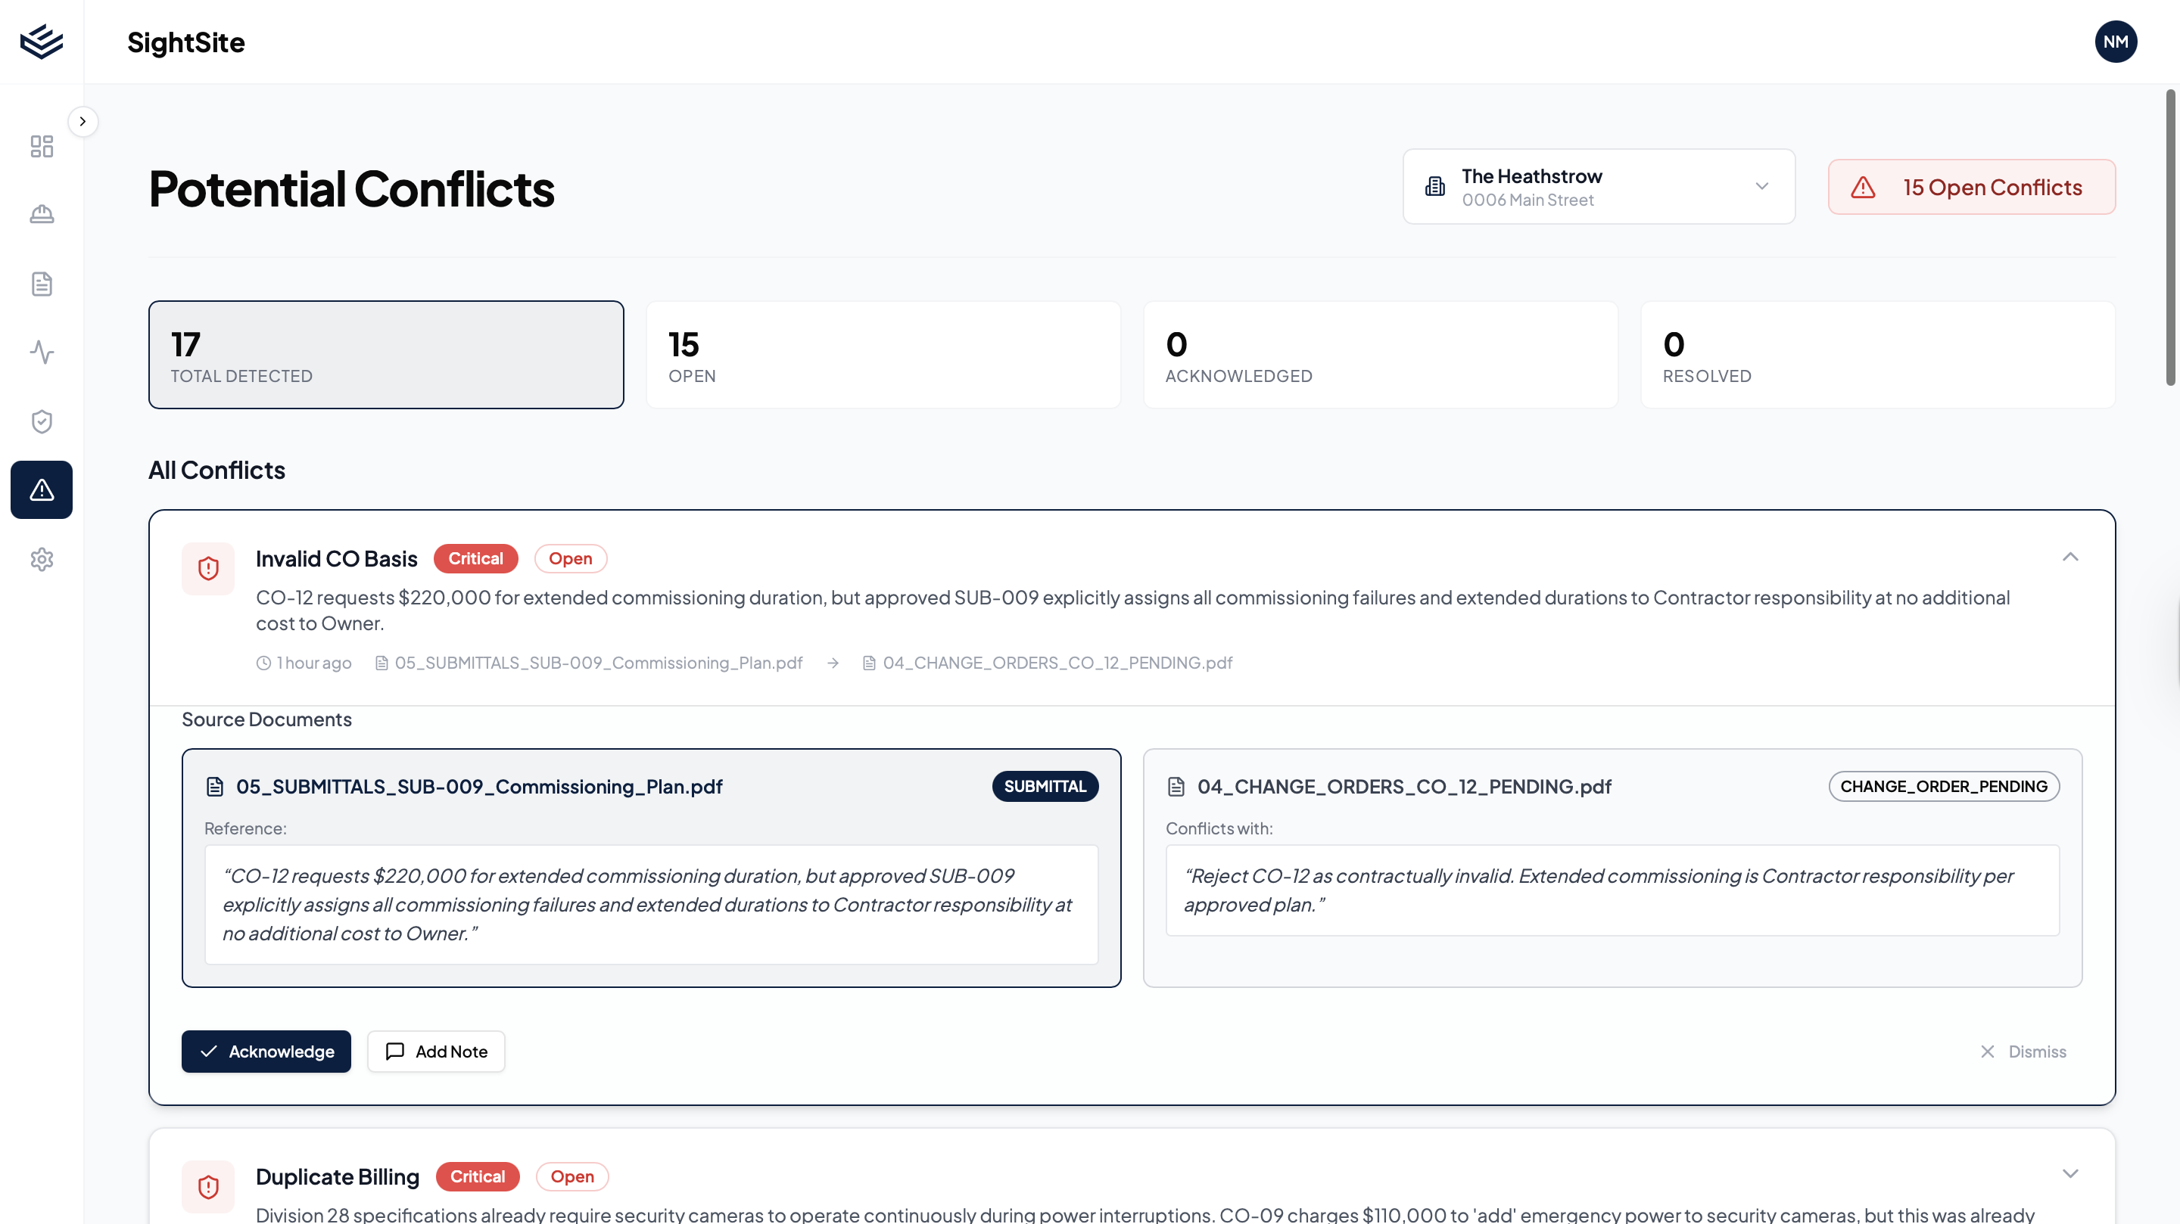Click Add Note on the conflict card
This screenshot has height=1224, width=2180.
436,1052
